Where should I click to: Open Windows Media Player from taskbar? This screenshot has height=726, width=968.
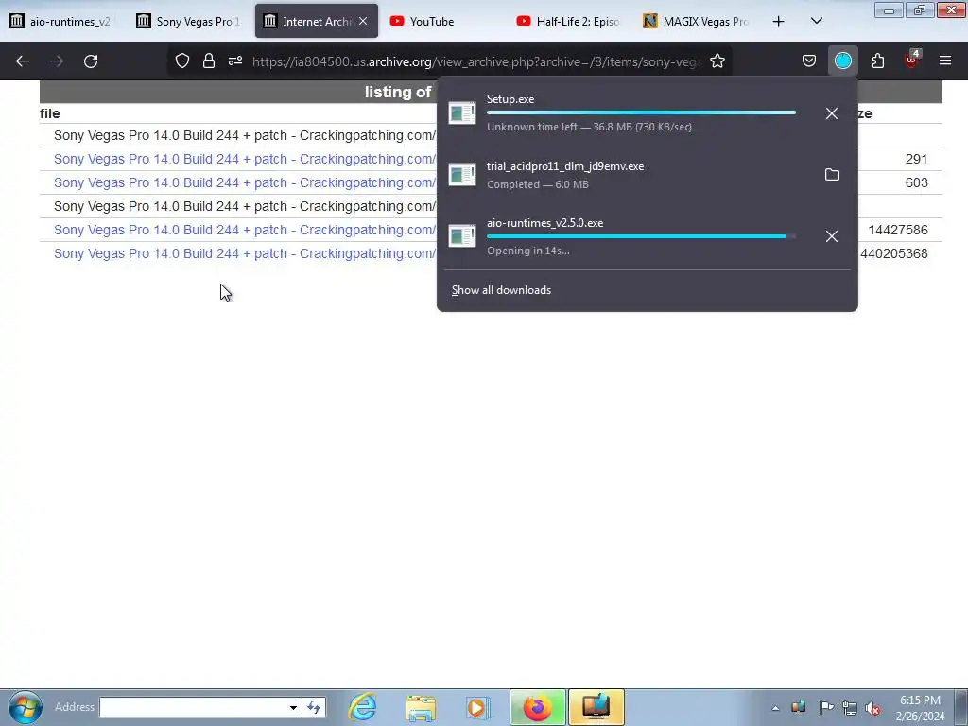477,707
